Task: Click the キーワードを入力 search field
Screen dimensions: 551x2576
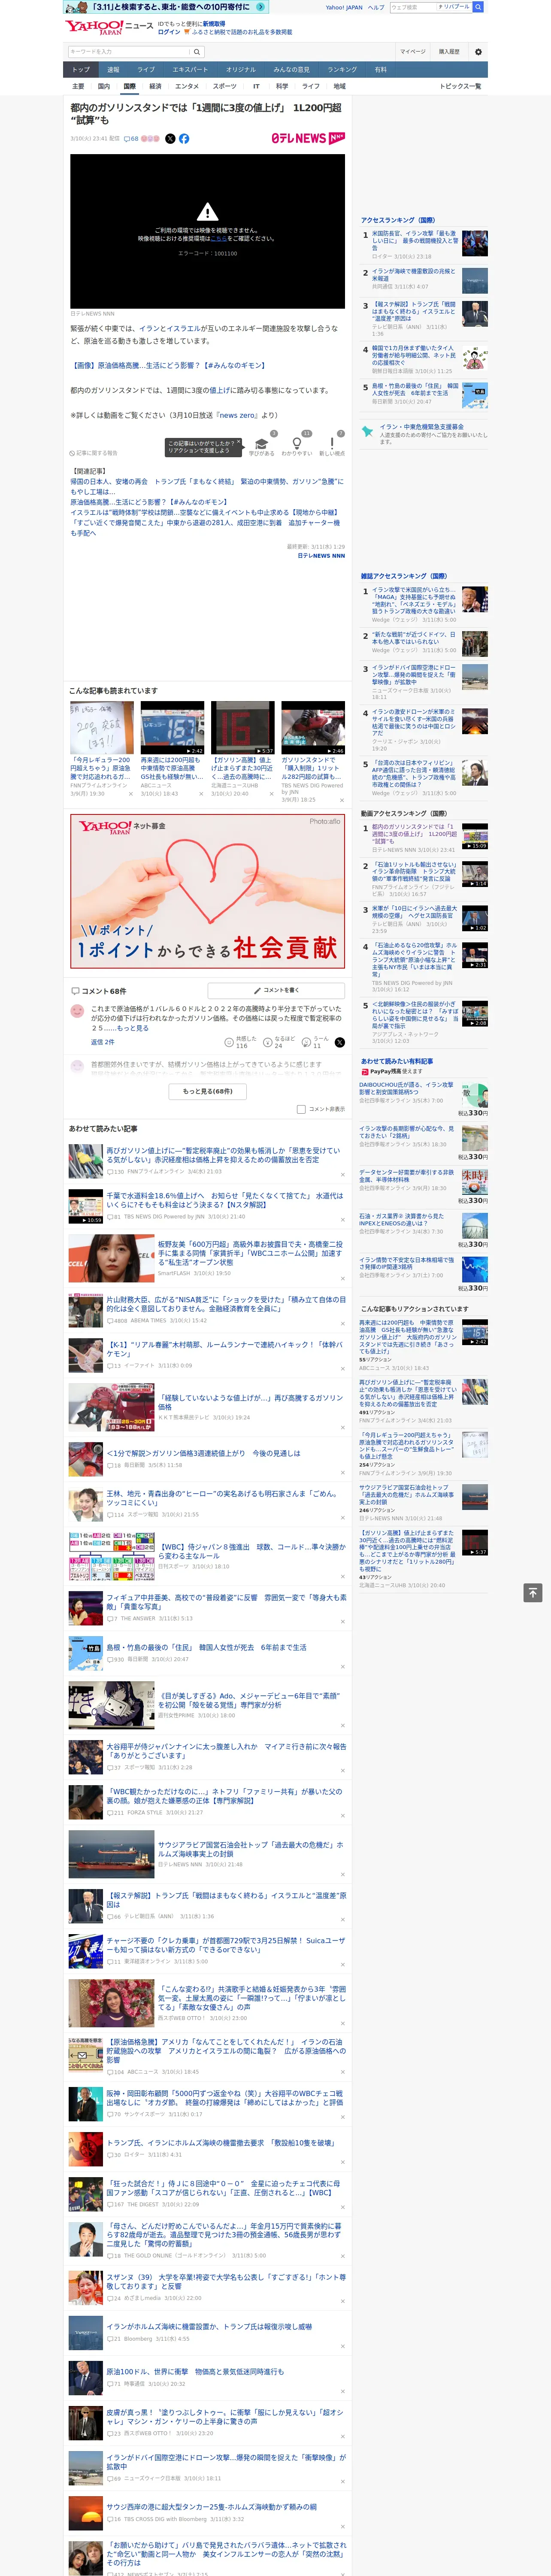Action: coord(128,51)
